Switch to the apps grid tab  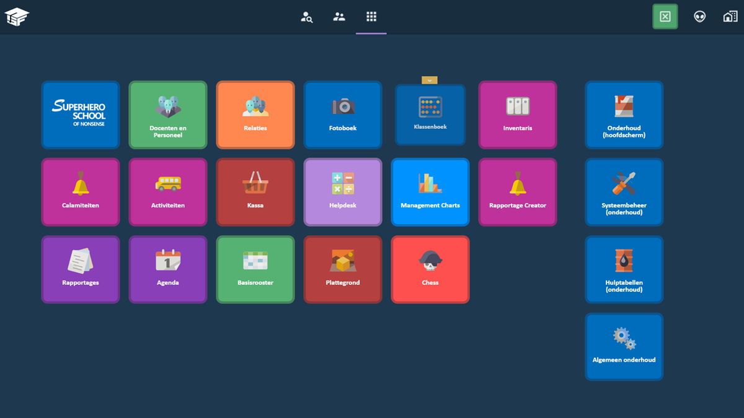click(371, 17)
